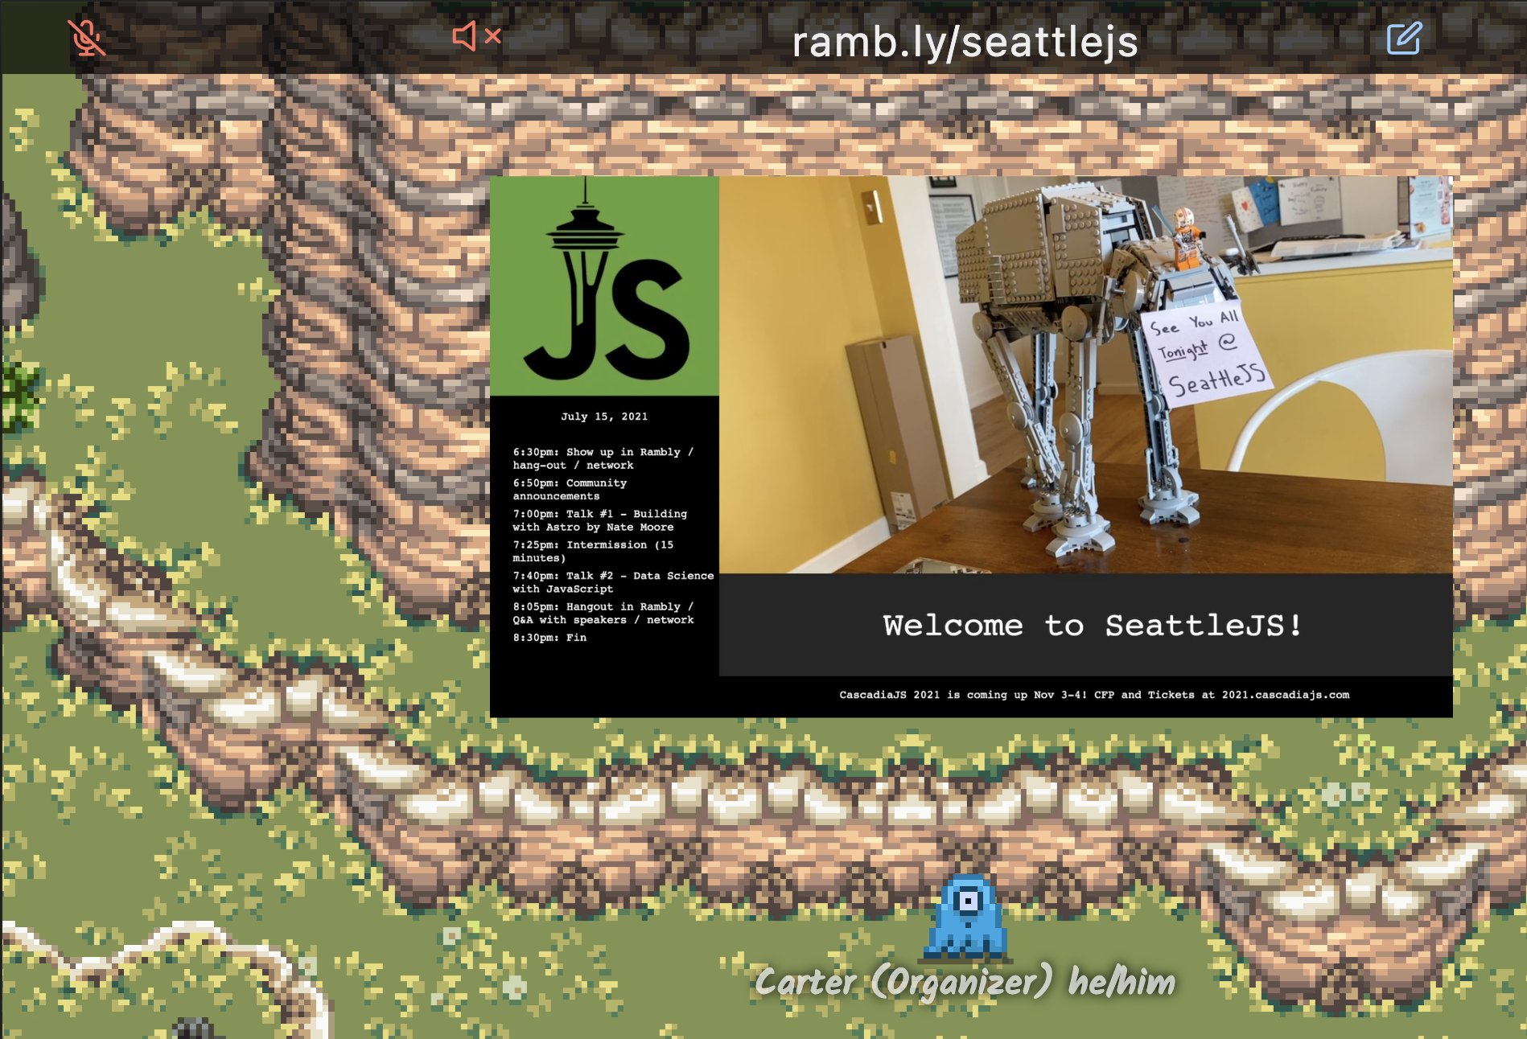
Task: Click the name label Carter (Organizer) he/him
Action: (x=965, y=982)
